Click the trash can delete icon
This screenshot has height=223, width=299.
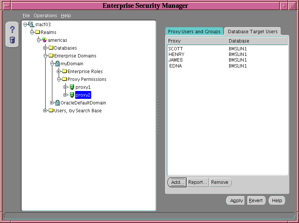click(12, 40)
